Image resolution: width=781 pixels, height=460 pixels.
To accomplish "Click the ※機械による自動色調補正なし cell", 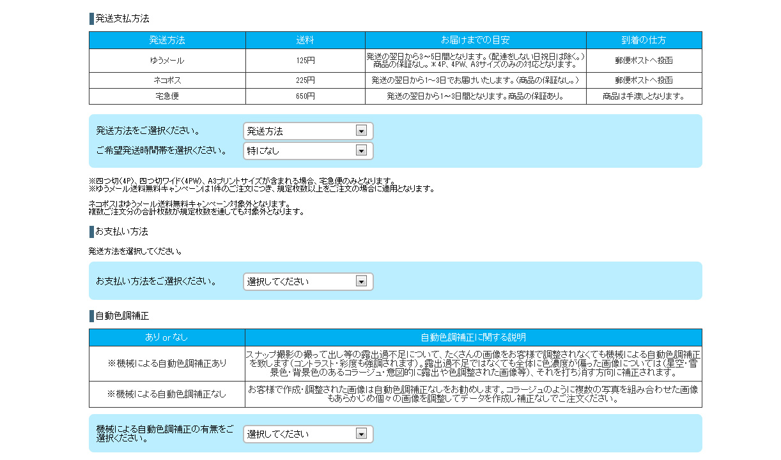I will click(x=167, y=394).
